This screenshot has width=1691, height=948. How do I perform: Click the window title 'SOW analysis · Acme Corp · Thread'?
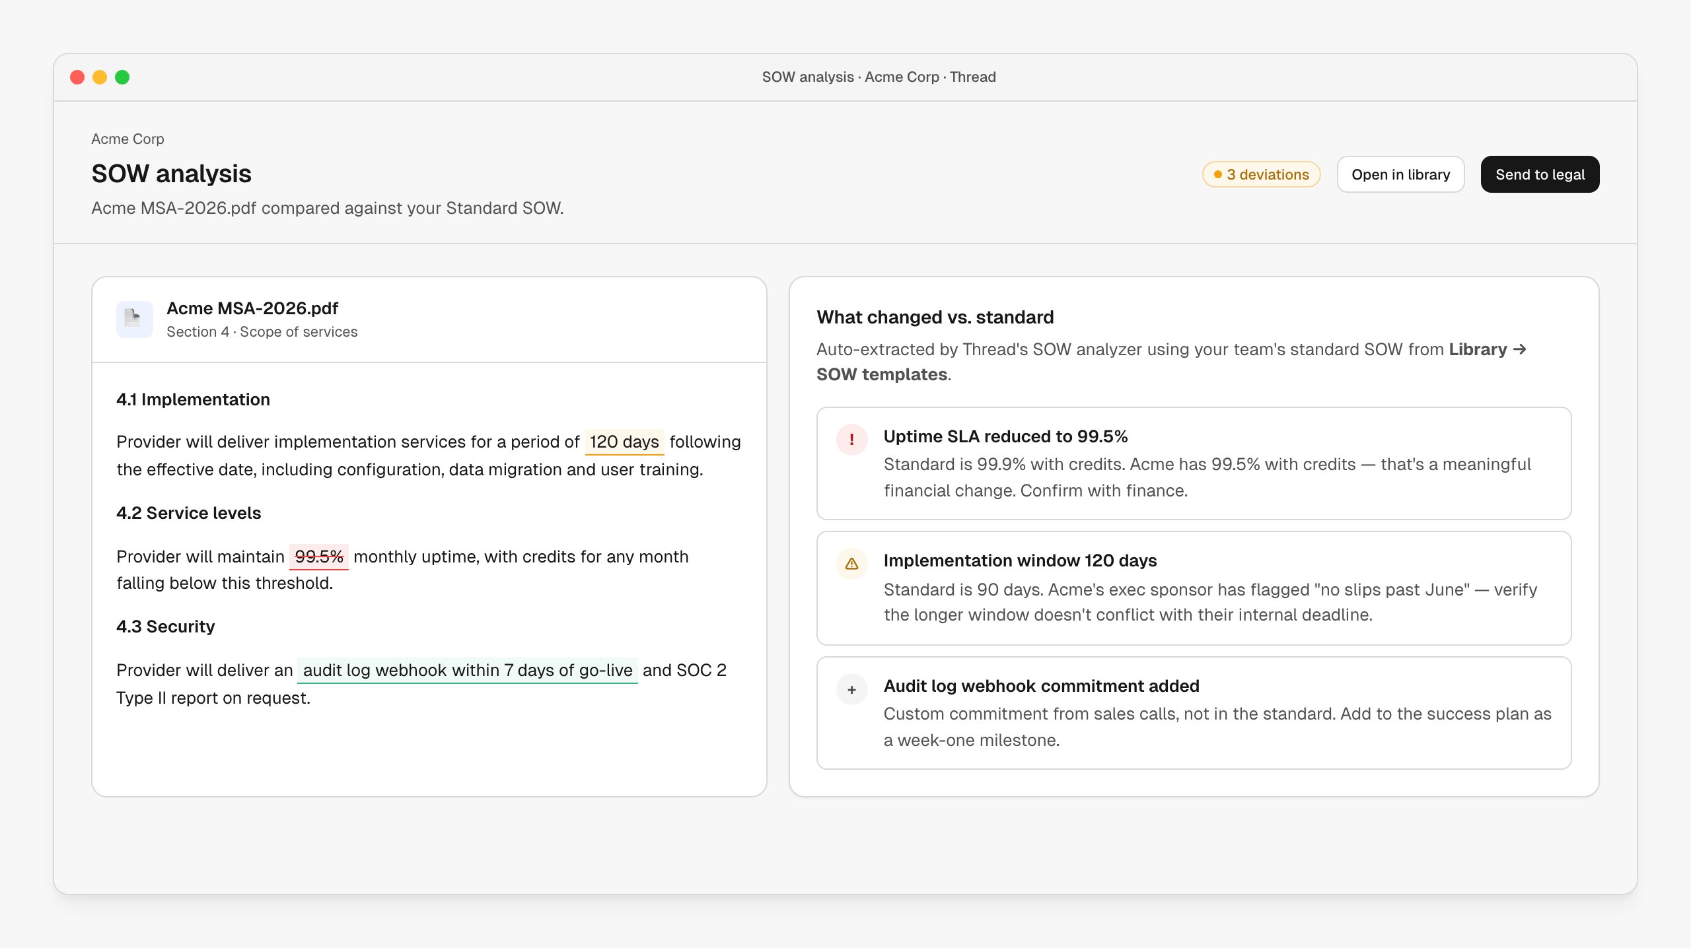[879, 77]
